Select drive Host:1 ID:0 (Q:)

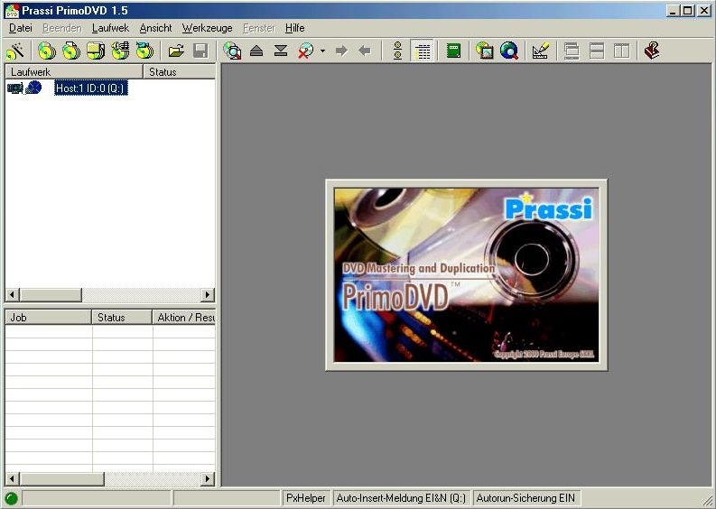click(x=91, y=88)
